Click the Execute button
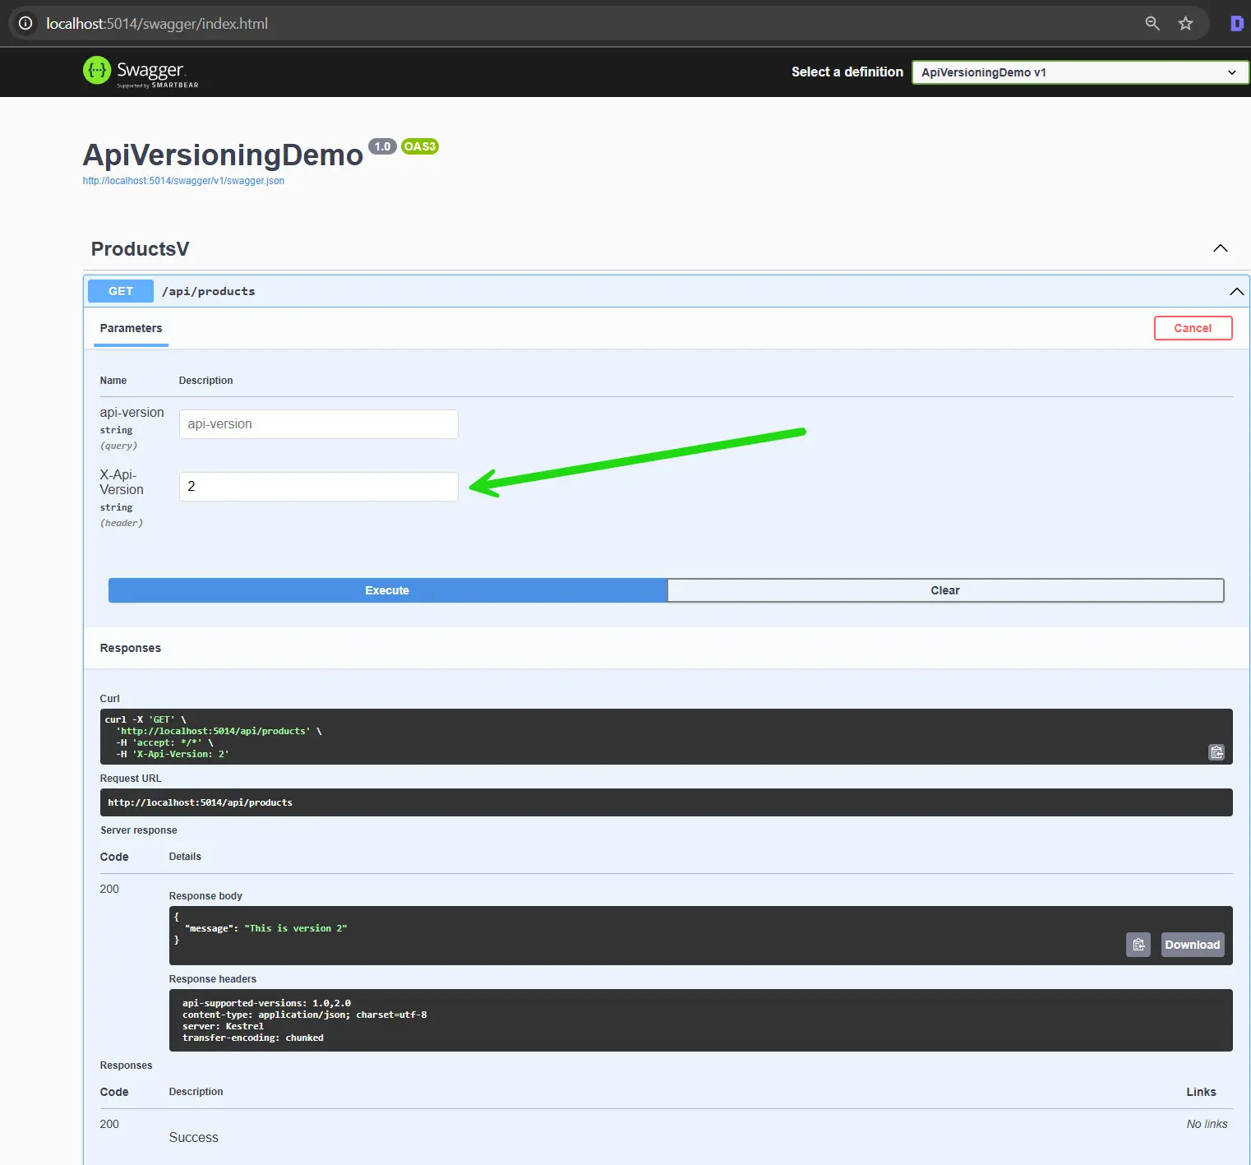 pyautogui.click(x=386, y=589)
